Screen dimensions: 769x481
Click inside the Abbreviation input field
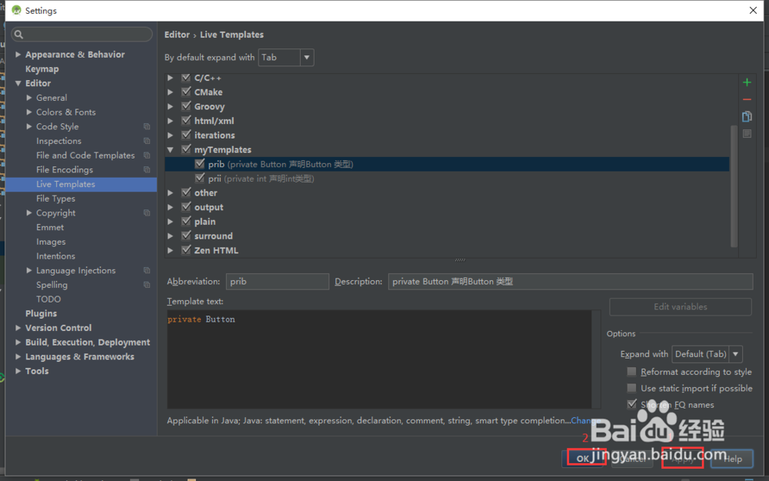pos(277,281)
